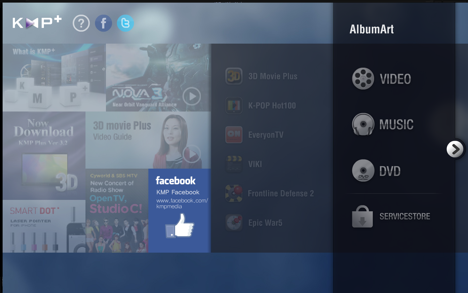Screen dimensions: 468x293
Task: Open the 3D Movie Plus text link
Action: pos(273,76)
